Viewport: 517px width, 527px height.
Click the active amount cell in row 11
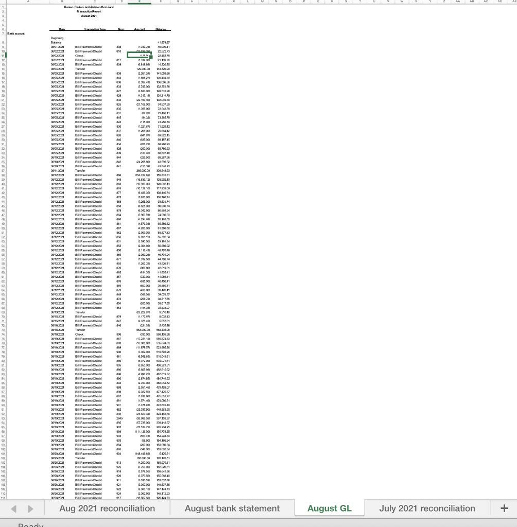139,56
